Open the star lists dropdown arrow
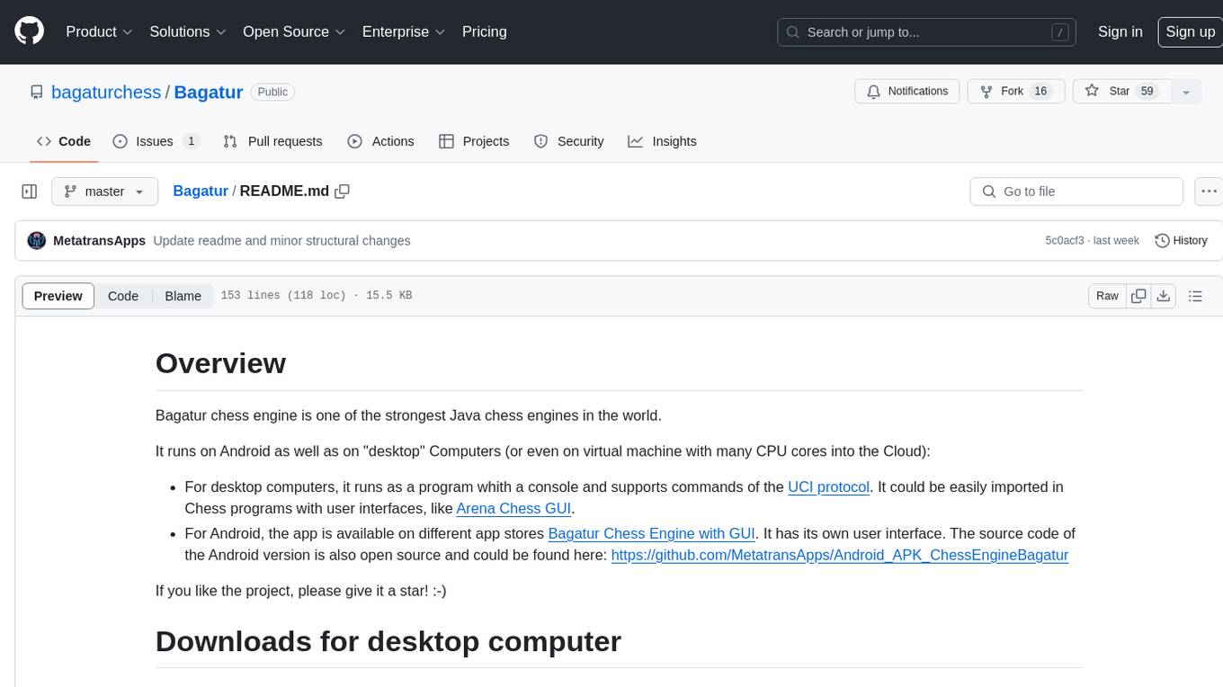Screen dimensions: 1223x687 1186,92
